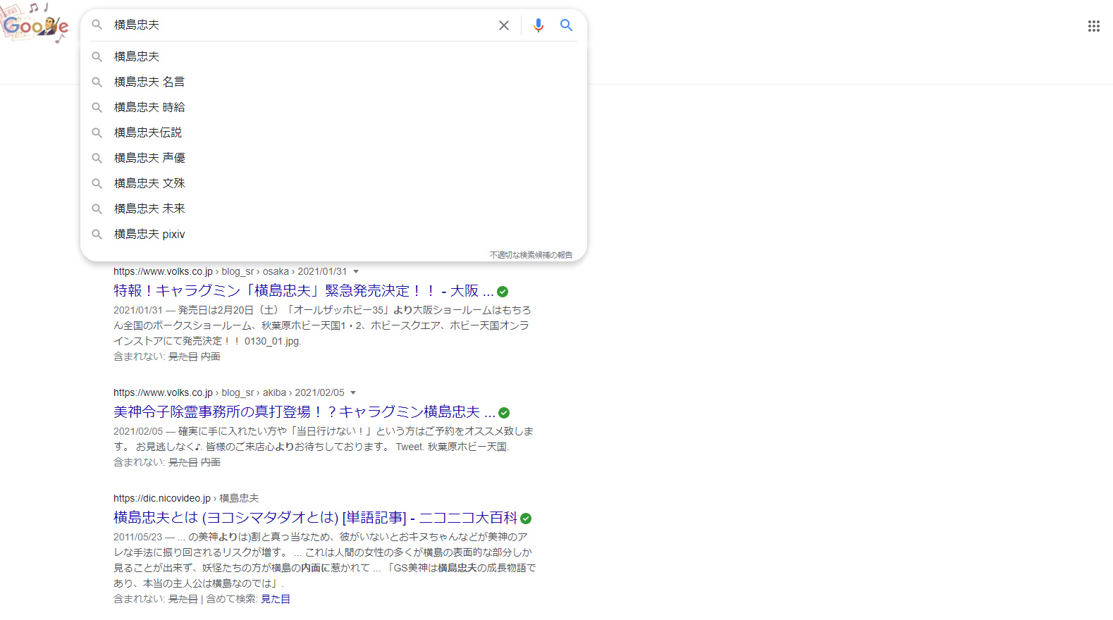Select suggestion 横島忠夫 名言
This screenshot has width=1113, height=620.
[333, 82]
